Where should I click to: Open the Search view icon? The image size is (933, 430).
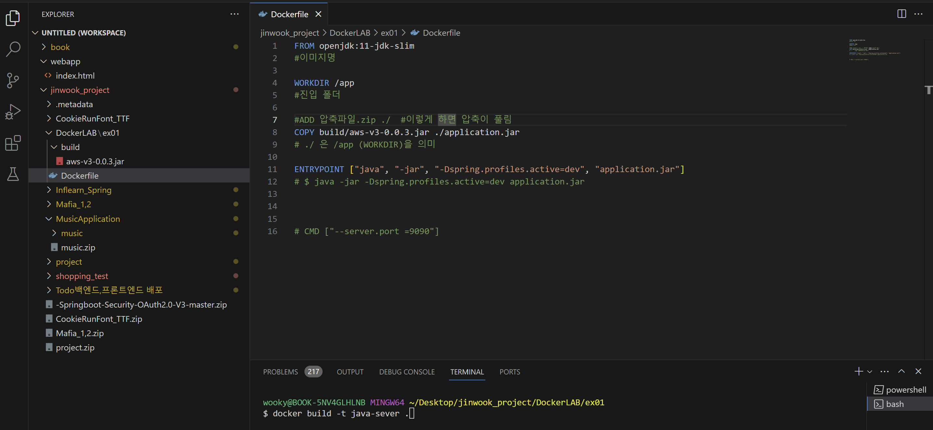[13, 49]
